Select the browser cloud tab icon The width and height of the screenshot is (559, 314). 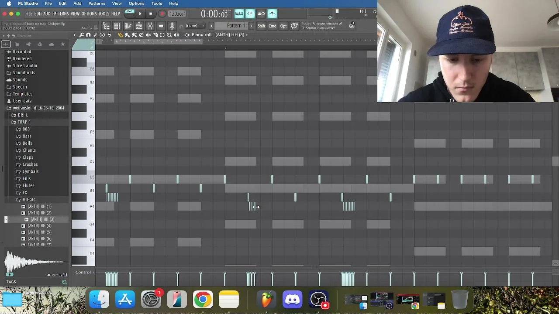pos(51,44)
